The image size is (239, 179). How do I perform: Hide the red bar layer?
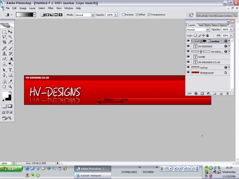coord(188,68)
